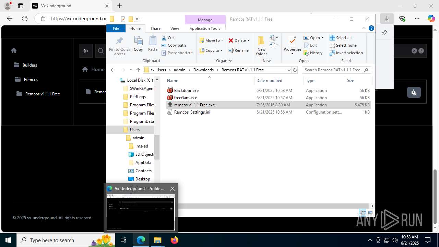439x247 pixels.
Task: Select Desktop in navigation tree
Action: point(143,179)
